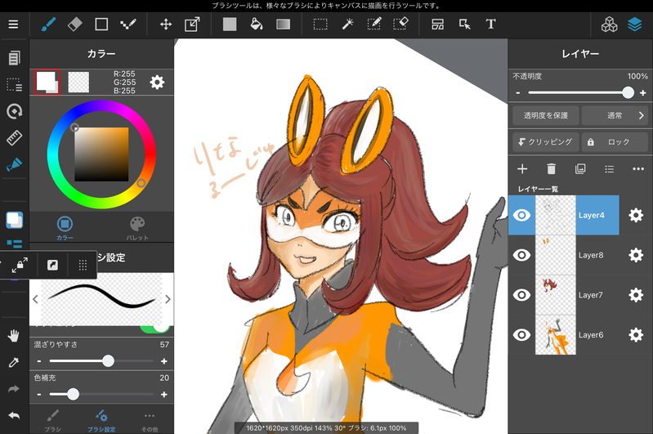Toggle layer ロック lock
This screenshot has width=653, height=434.
point(615,141)
